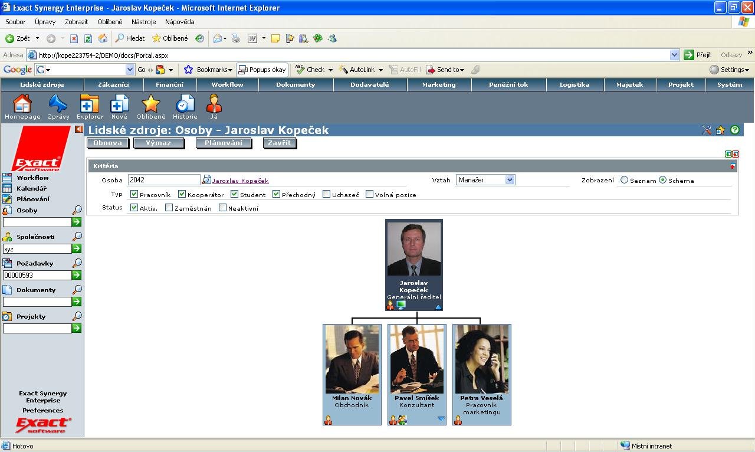755x452 pixels.
Task: Select the Seznam radio button
Action: click(x=624, y=180)
